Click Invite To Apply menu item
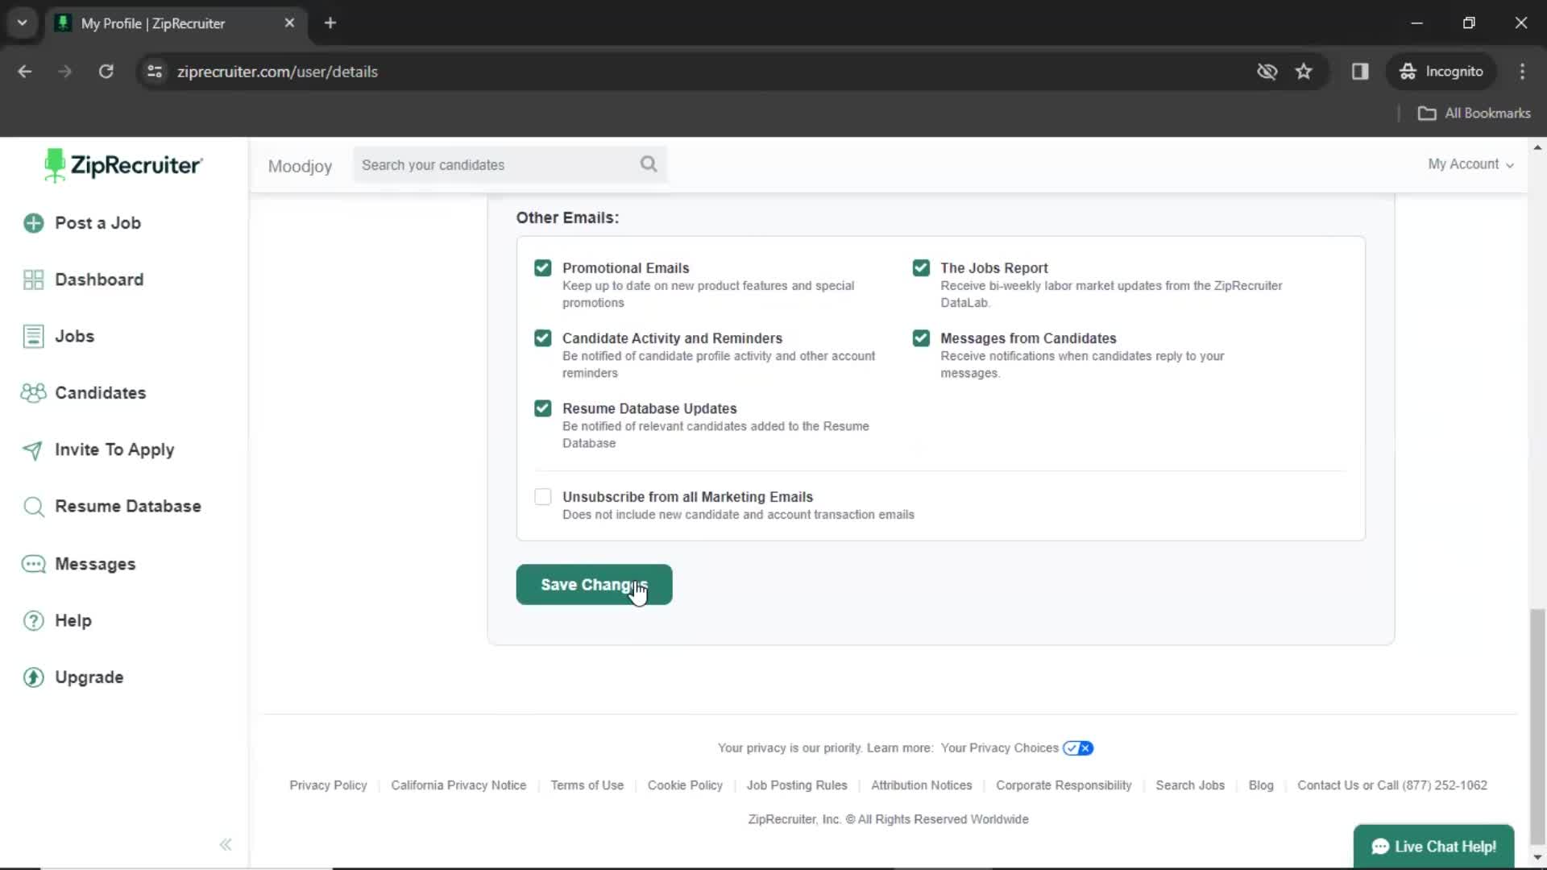The image size is (1547, 870). pyautogui.click(x=114, y=449)
